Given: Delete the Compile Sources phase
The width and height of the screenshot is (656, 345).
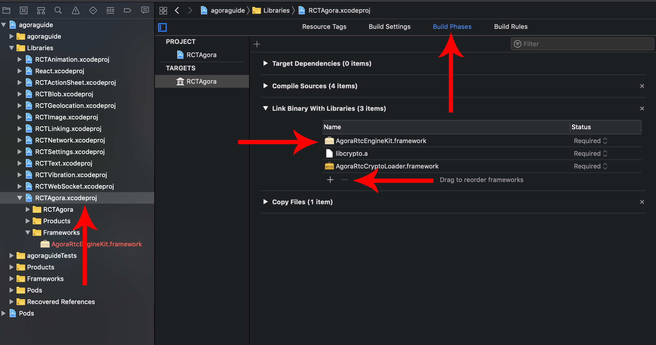Looking at the screenshot, I should tap(642, 86).
